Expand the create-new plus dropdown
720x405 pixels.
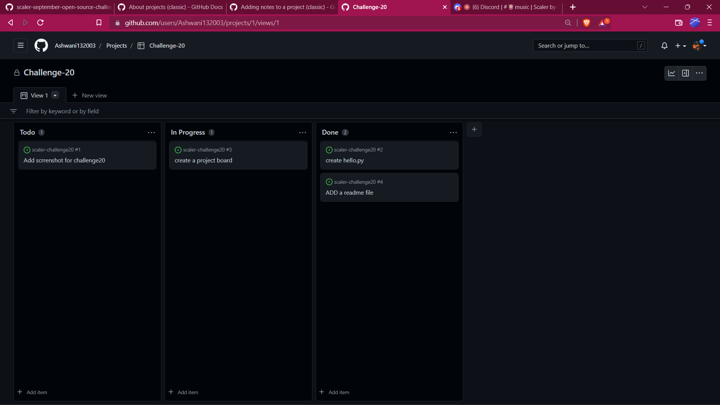[x=680, y=46]
